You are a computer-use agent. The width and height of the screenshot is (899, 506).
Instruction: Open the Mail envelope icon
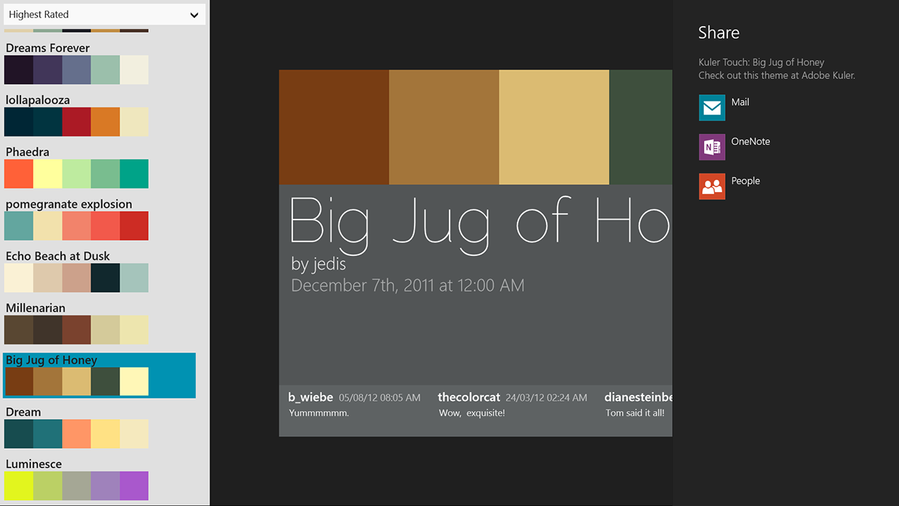tap(711, 107)
